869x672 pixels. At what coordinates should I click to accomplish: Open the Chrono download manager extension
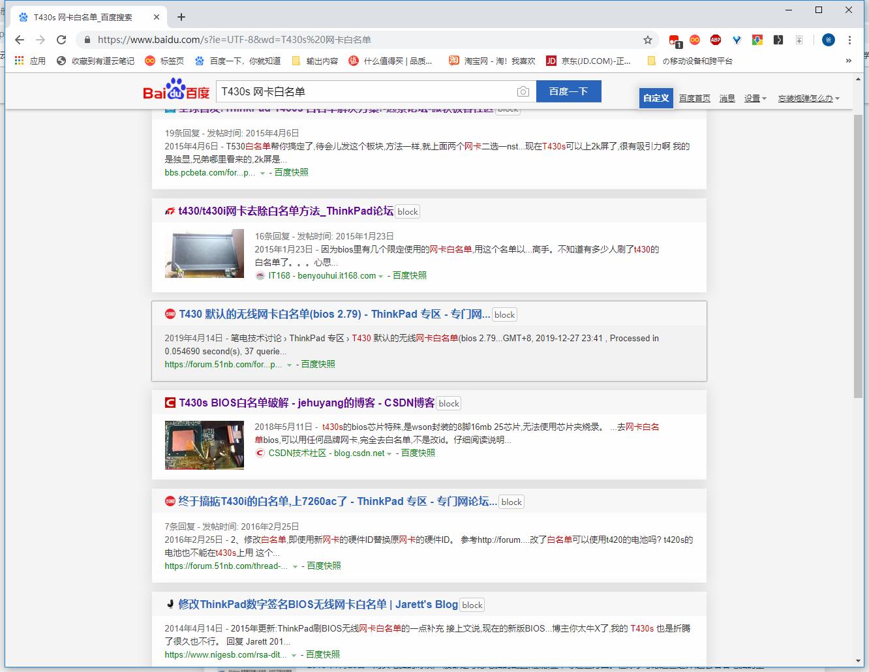coord(758,40)
